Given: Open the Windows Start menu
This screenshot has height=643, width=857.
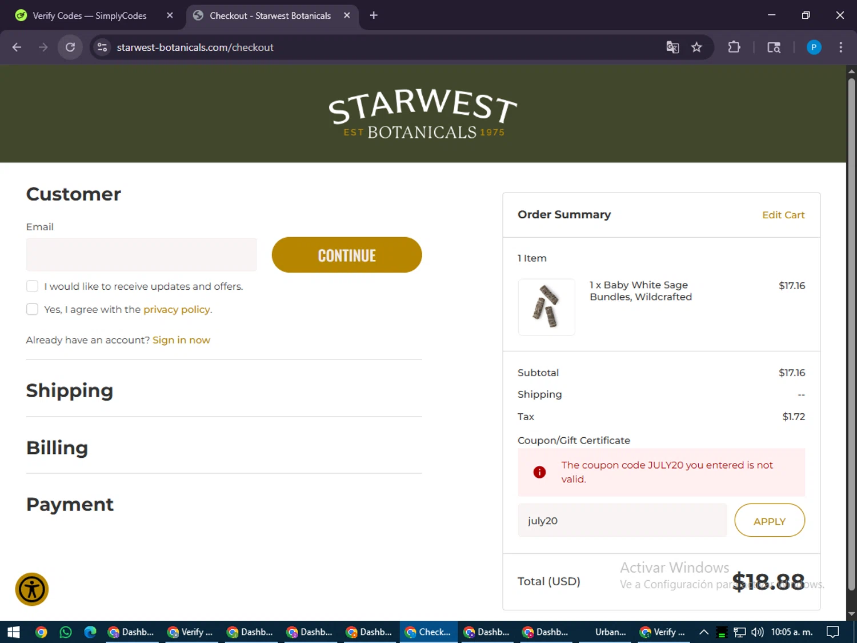Looking at the screenshot, I should point(14,632).
